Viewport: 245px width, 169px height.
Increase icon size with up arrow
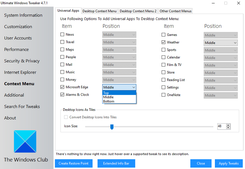[x=228, y=125]
